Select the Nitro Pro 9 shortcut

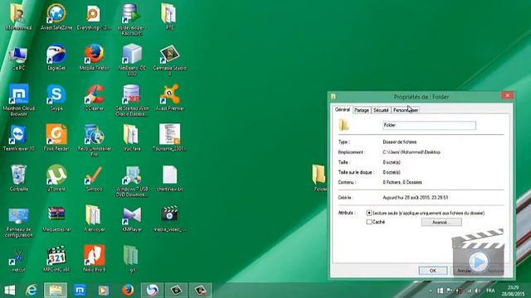point(94,259)
